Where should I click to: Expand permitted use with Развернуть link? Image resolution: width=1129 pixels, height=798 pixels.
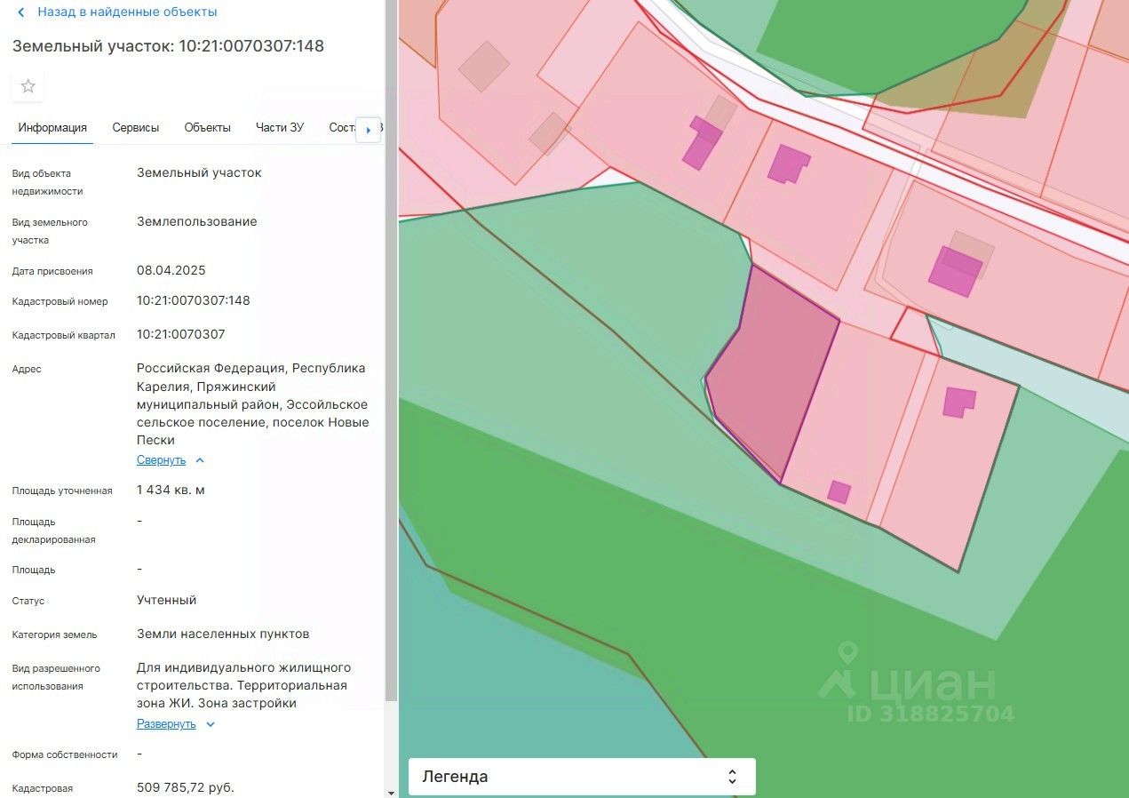166,724
